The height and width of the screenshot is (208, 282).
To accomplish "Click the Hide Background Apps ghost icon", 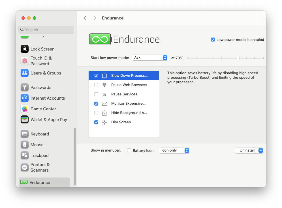I will click(104, 113).
